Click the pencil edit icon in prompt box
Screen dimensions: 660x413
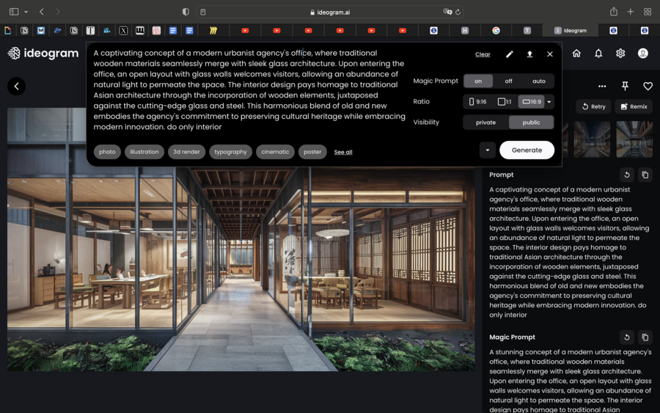pos(510,54)
